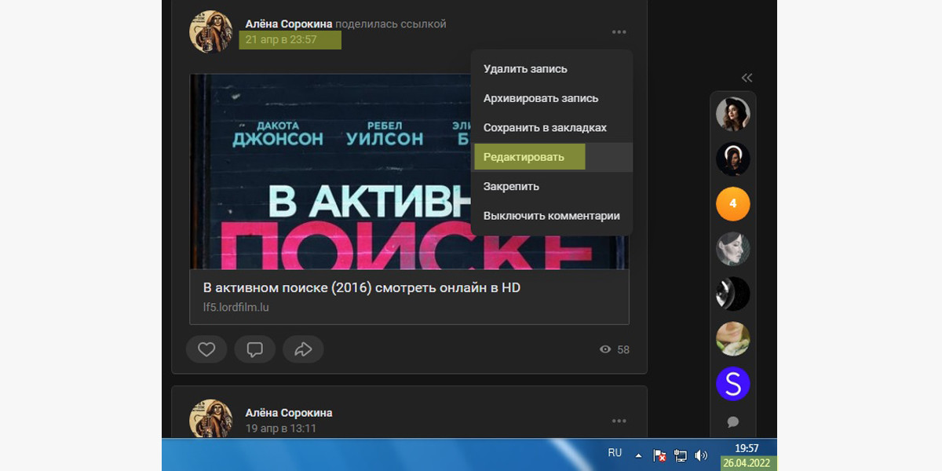Open the second sidebar avatar with white ring
Screen dimensions: 942x471
(x=733, y=159)
